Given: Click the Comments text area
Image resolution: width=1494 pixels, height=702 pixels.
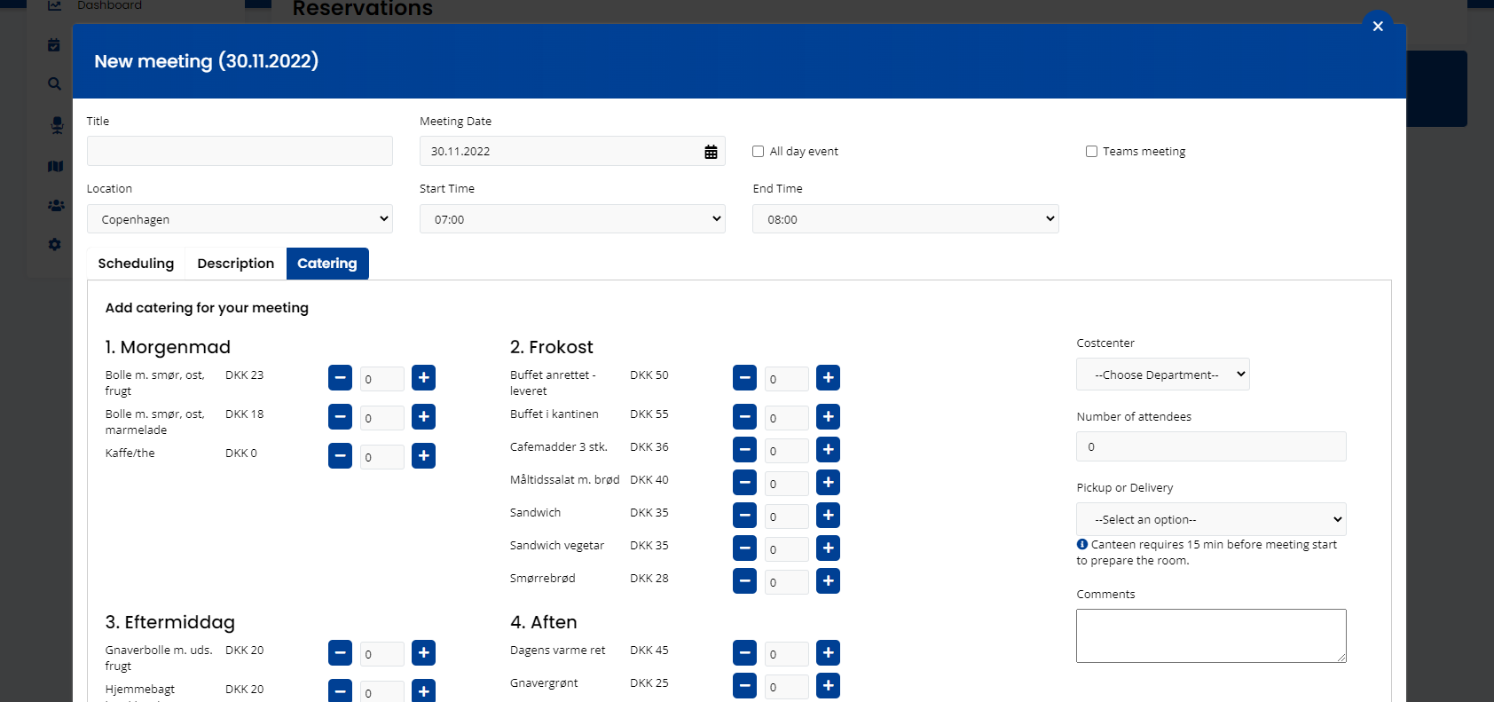Looking at the screenshot, I should (x=1211, y=635).
